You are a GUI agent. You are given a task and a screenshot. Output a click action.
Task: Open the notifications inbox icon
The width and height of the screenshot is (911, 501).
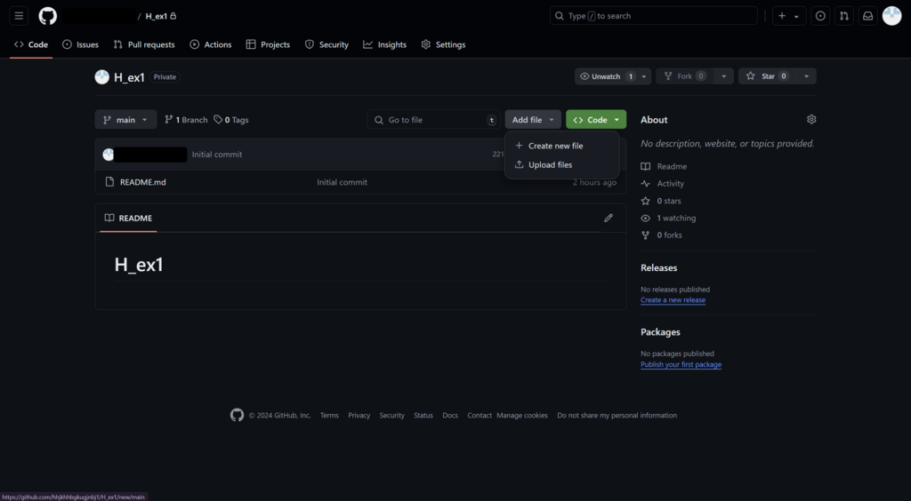pyautogui.click(x=867, y=16)
